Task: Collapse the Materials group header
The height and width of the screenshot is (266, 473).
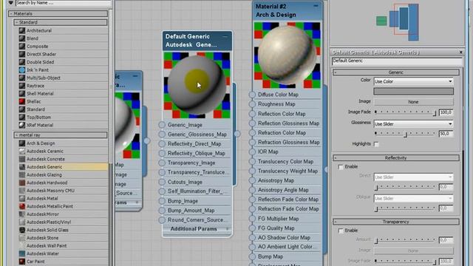Action: (x=58, y=13)
